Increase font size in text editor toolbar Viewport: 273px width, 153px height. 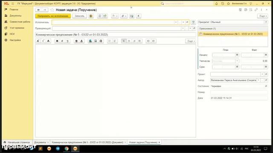pos(38,41)
